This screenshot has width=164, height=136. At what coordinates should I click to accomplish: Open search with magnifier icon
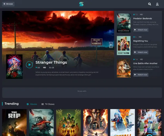[150, 4]
